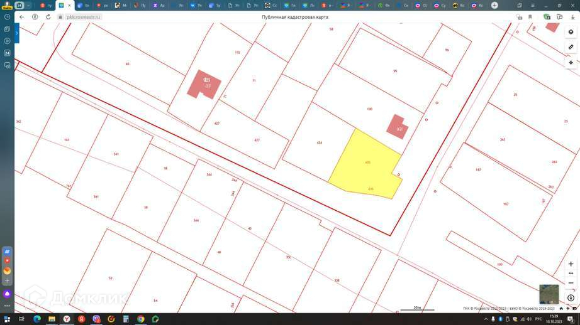
Task: Select the red building on parcel 100
Action: [398, 127]
